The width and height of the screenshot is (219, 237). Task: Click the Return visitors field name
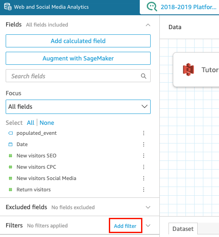click(34, 190)
